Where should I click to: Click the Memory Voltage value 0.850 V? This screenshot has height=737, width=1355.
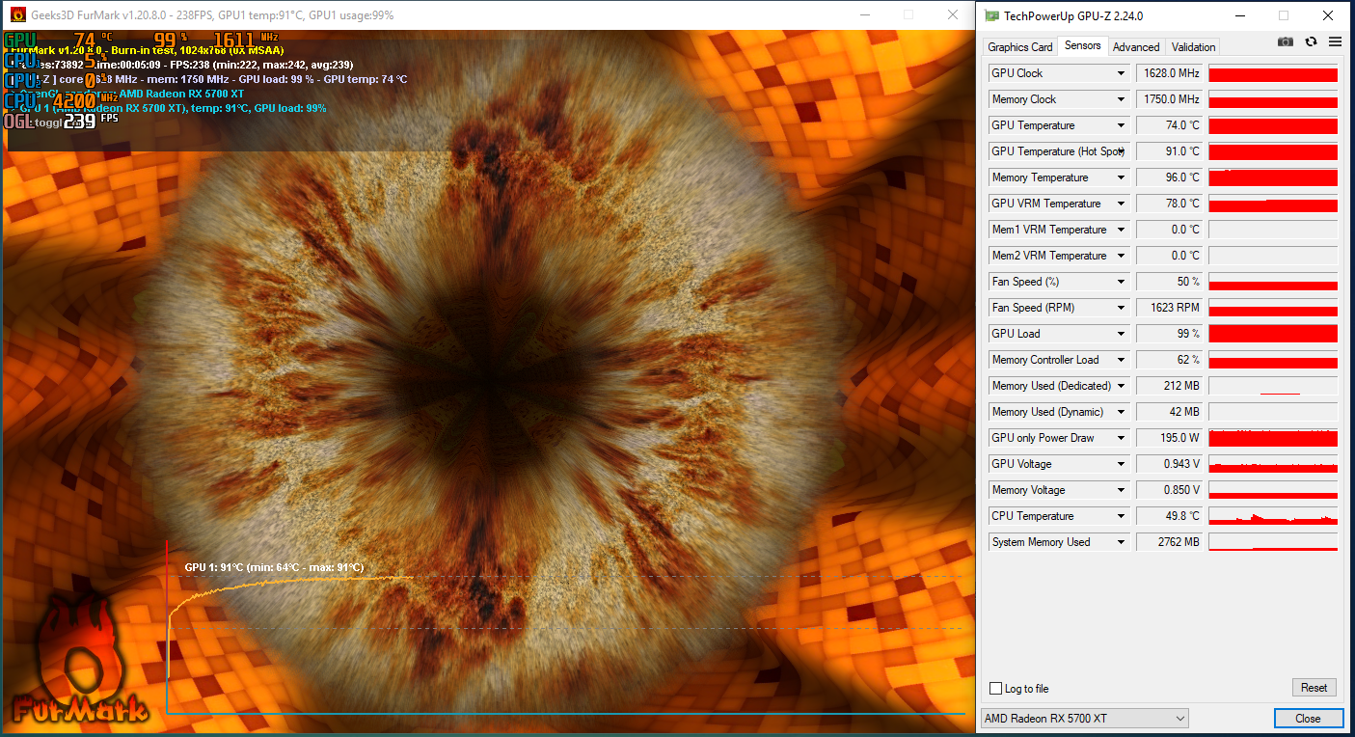coord(1170,490)
